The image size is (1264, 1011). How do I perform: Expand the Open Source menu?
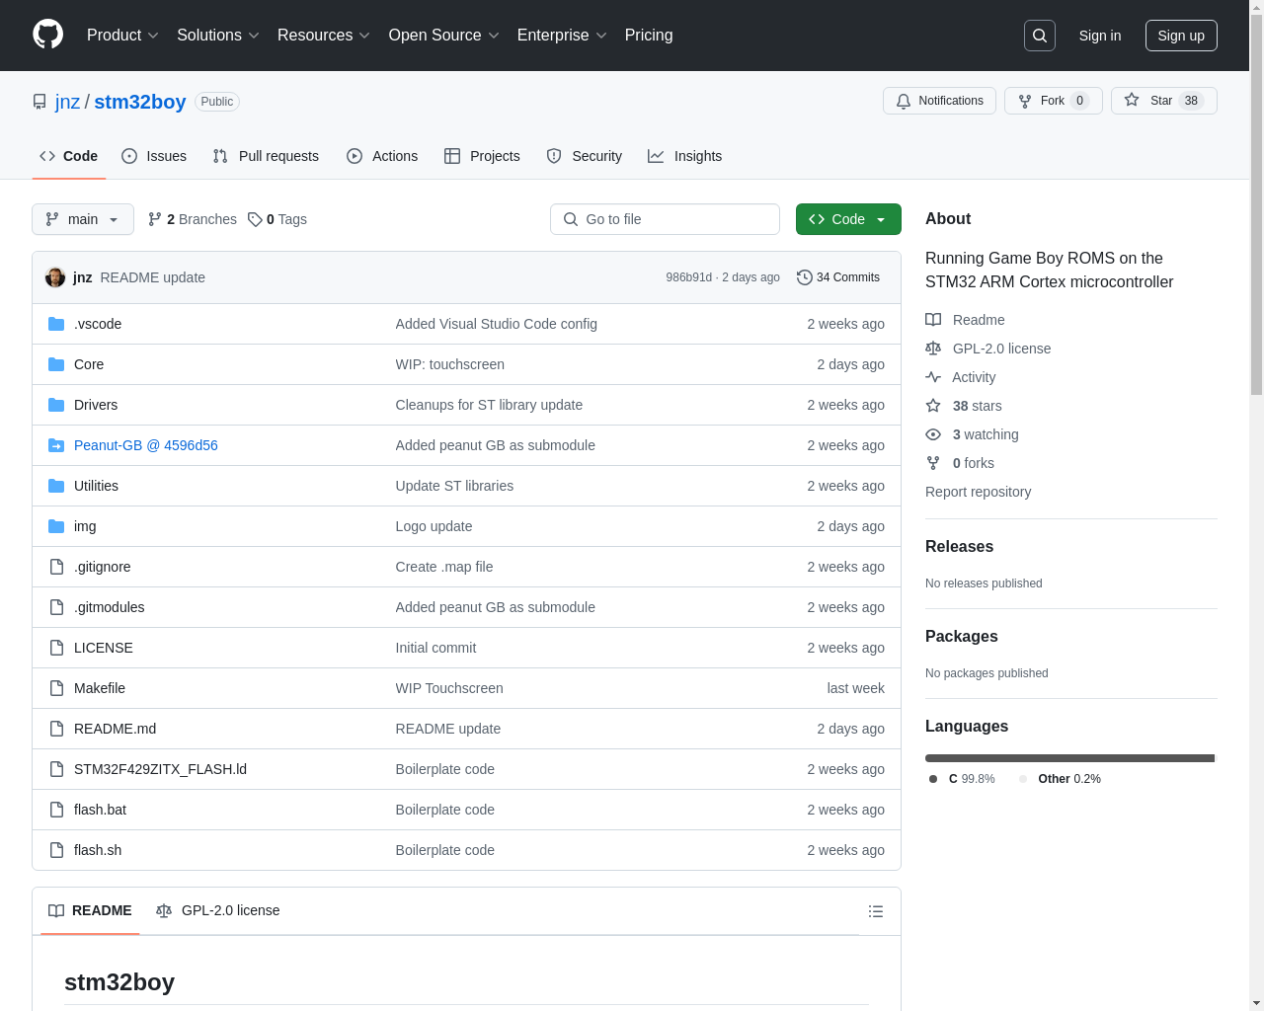pos(444,36)
